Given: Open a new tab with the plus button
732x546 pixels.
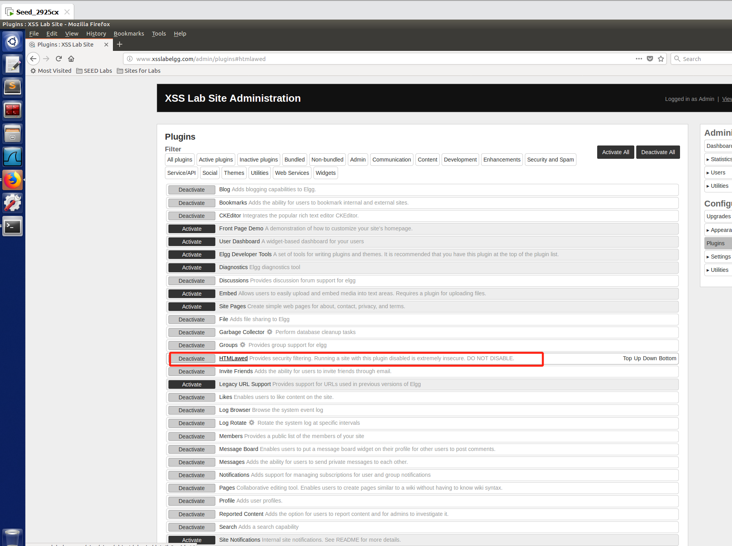Looking at the screenshot, I should click(x=120, y=44).
